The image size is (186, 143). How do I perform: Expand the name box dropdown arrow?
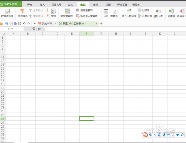tap(23, 29)
